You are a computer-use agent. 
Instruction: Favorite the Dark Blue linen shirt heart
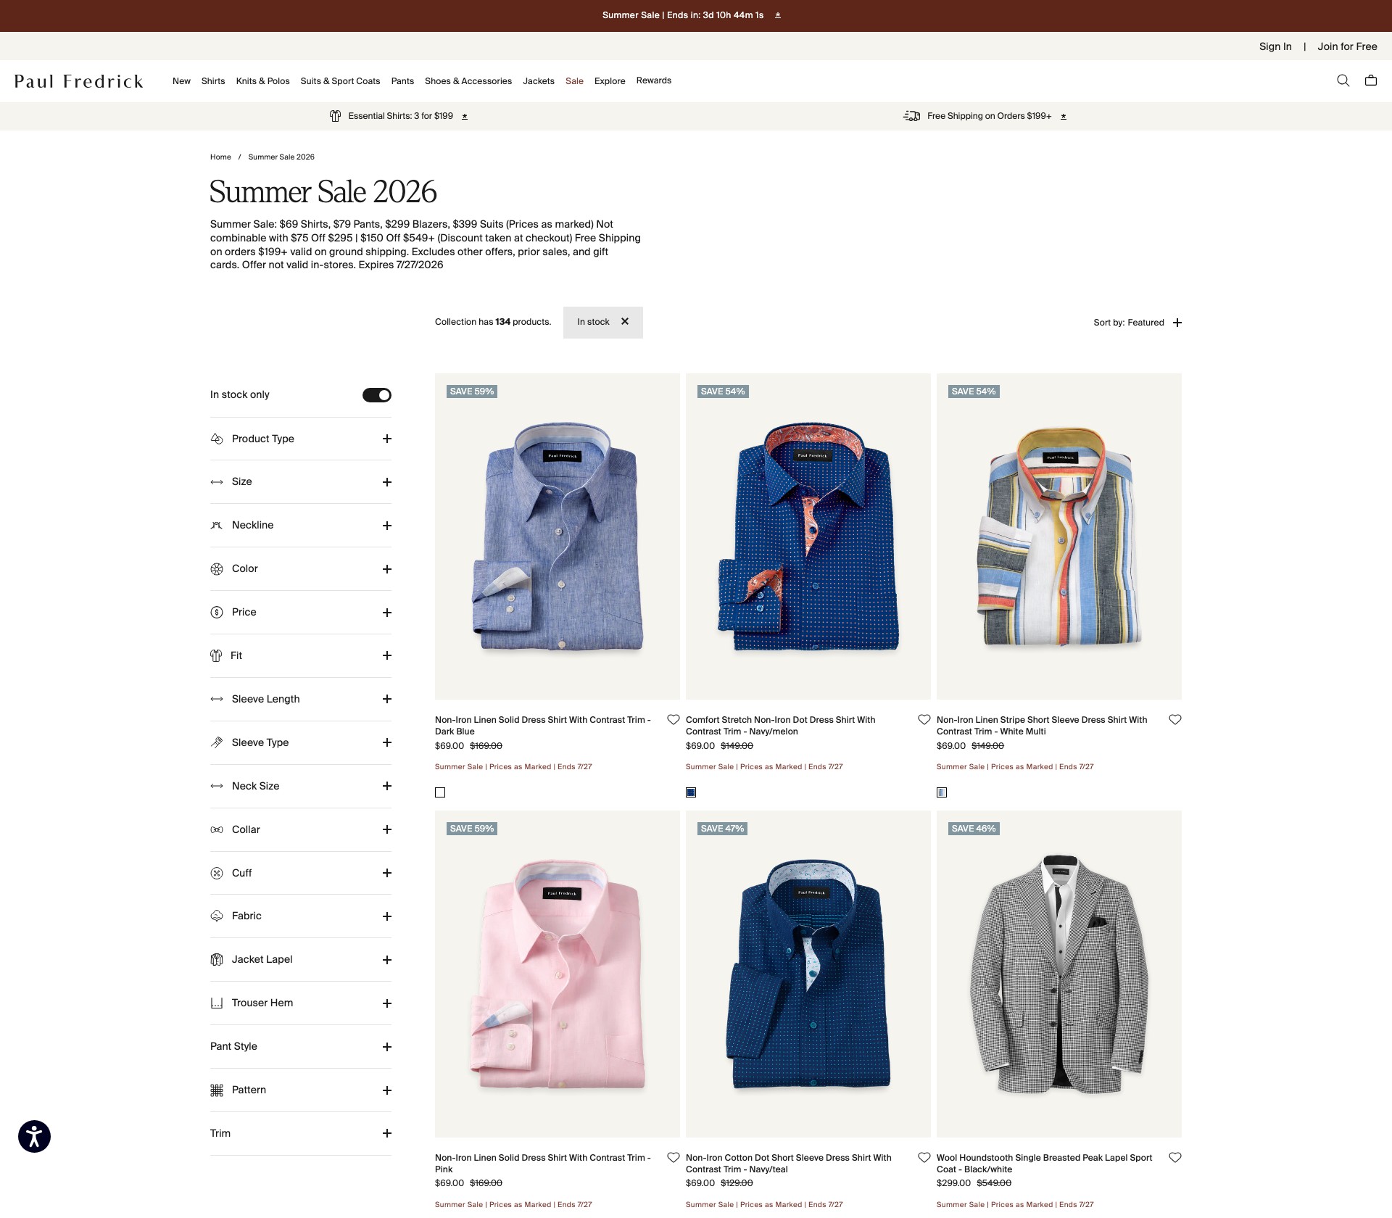tap(673, 720)
